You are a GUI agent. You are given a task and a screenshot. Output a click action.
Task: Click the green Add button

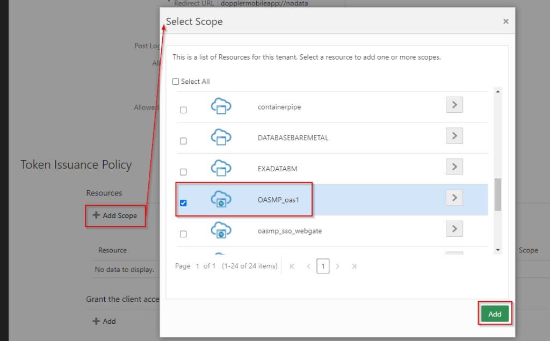pyautogui.click(x=494, y=314)
